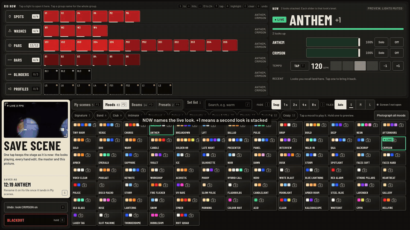Set tile size to M
410x230 pixels.
[360, 105]
